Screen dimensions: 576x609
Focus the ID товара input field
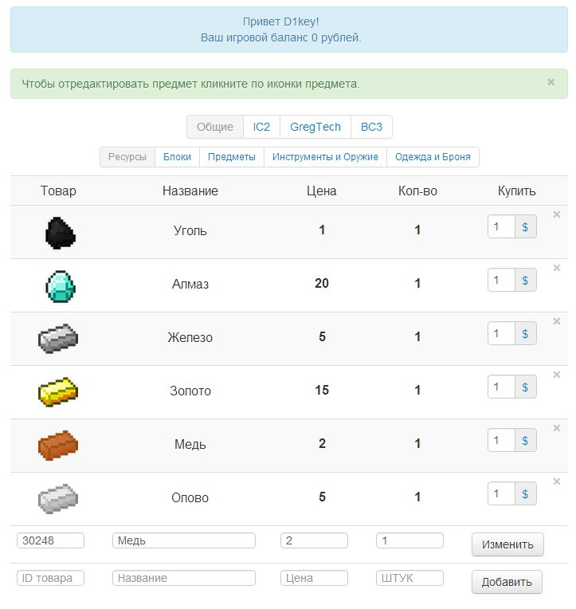(50, 578)
